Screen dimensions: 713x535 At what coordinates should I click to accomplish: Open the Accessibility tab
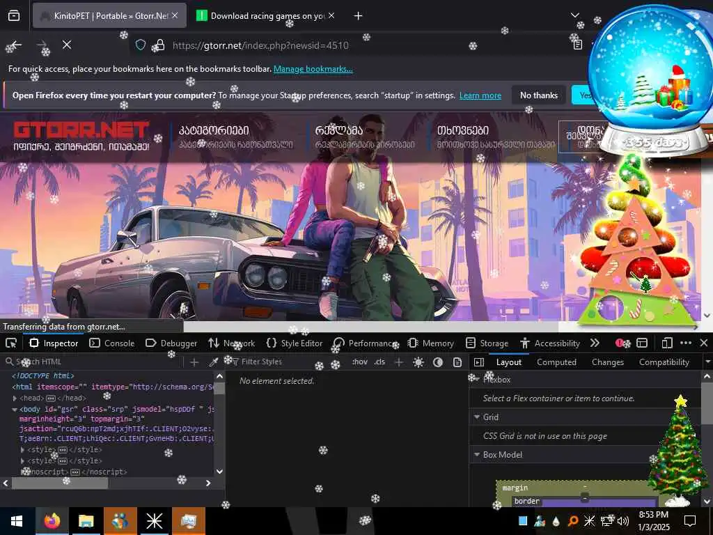[x=550, y=343]
